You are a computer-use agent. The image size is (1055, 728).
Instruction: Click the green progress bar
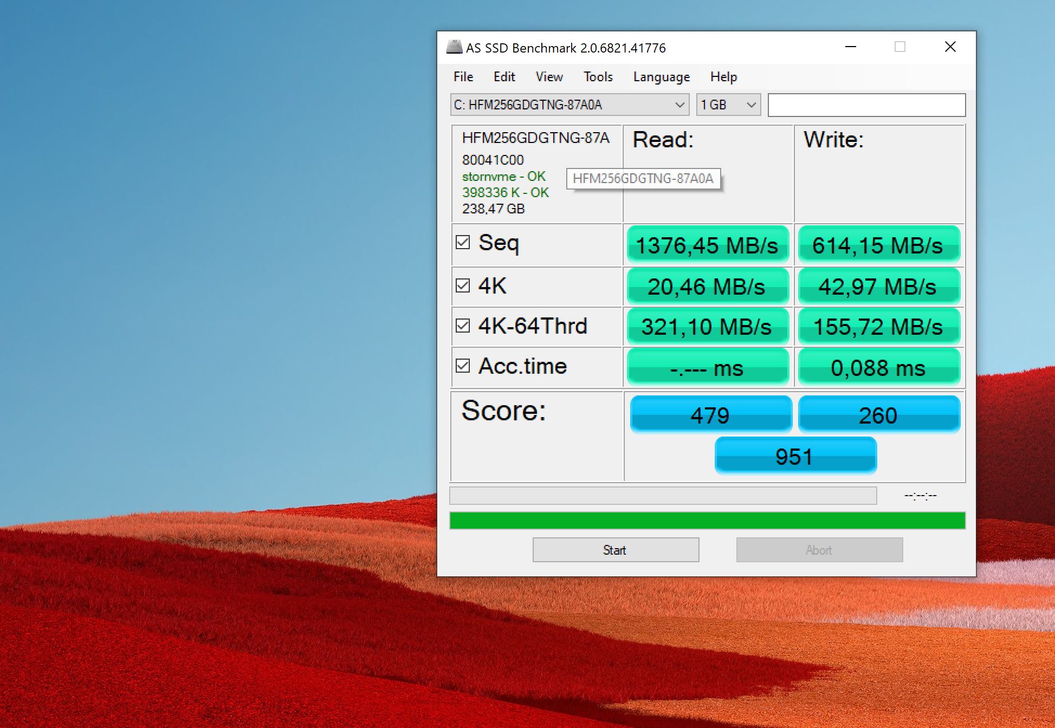[x=707, y=521]
